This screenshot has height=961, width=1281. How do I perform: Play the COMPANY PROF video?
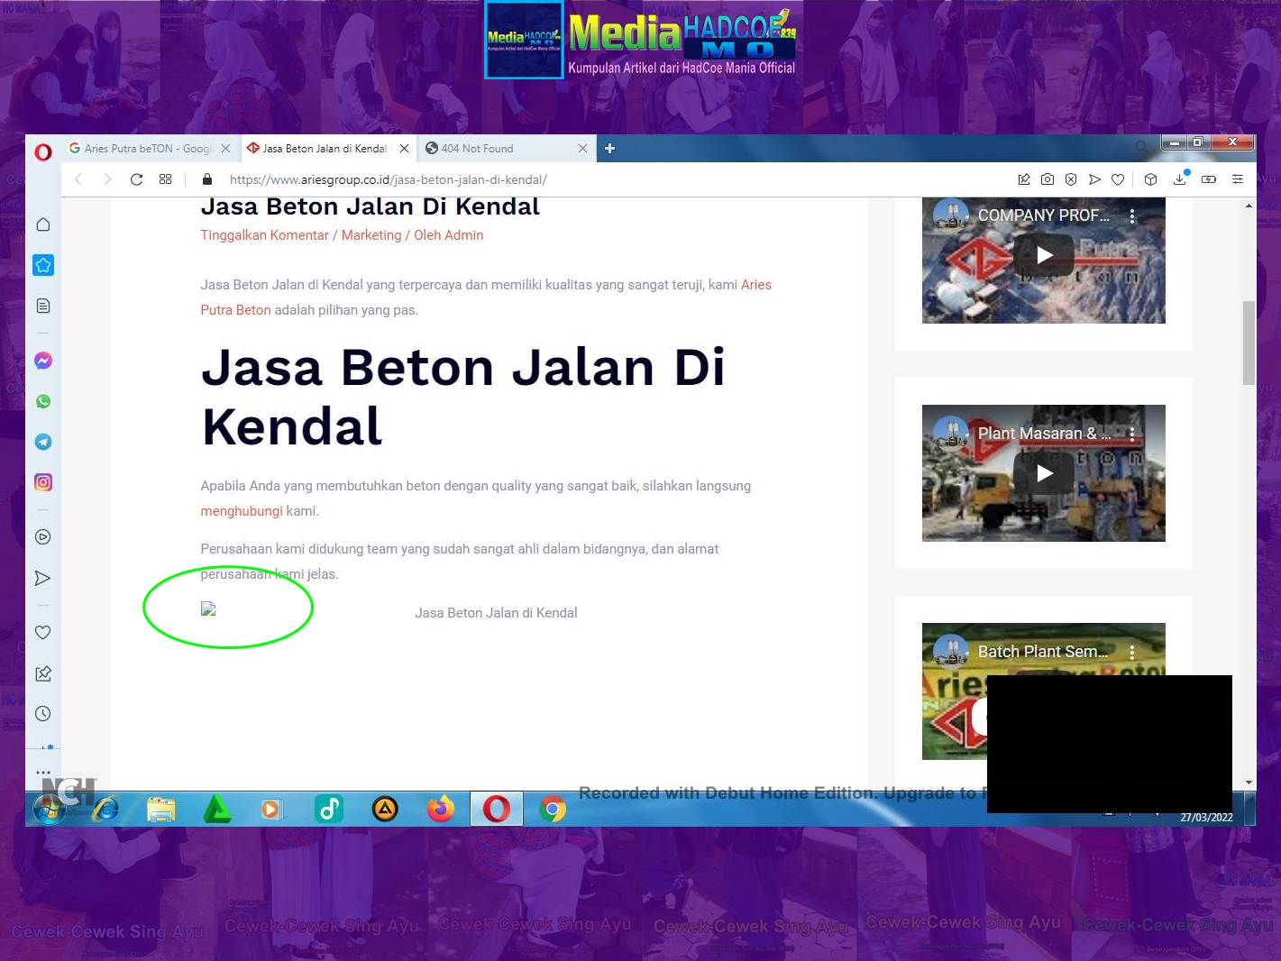pyautogui.click(x=1044, y=255)
